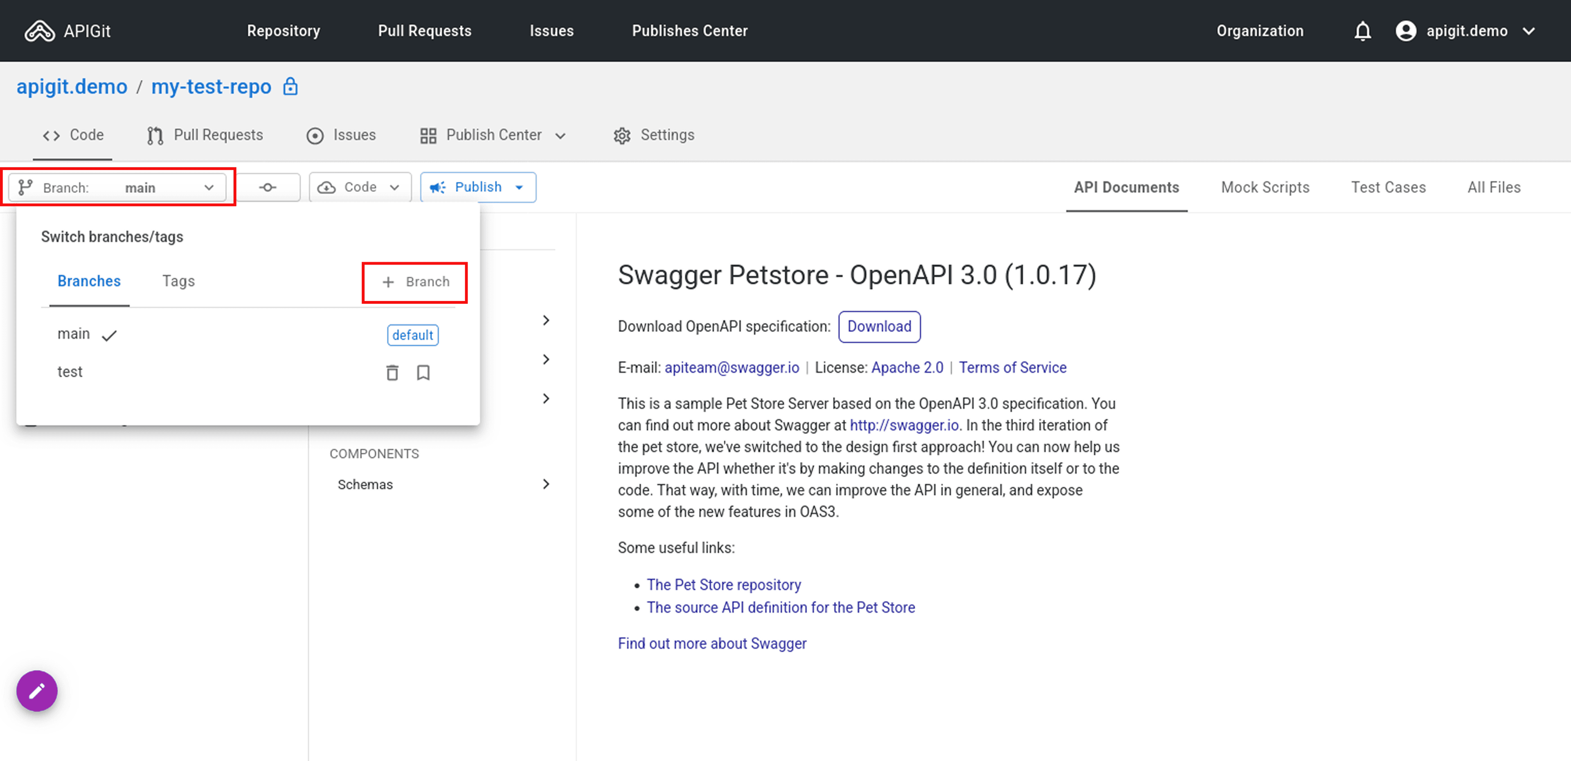This screenshot has width=1571, height=761.
Task: Select the Branches tab in popup
Action: pos(89,281)
